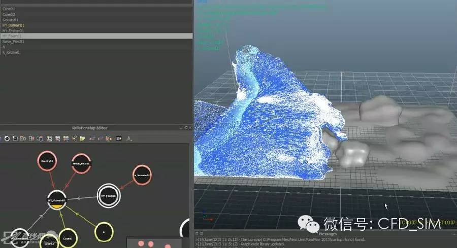
Task: Click the 'Graph node library updated' message line
Action: 240,244
